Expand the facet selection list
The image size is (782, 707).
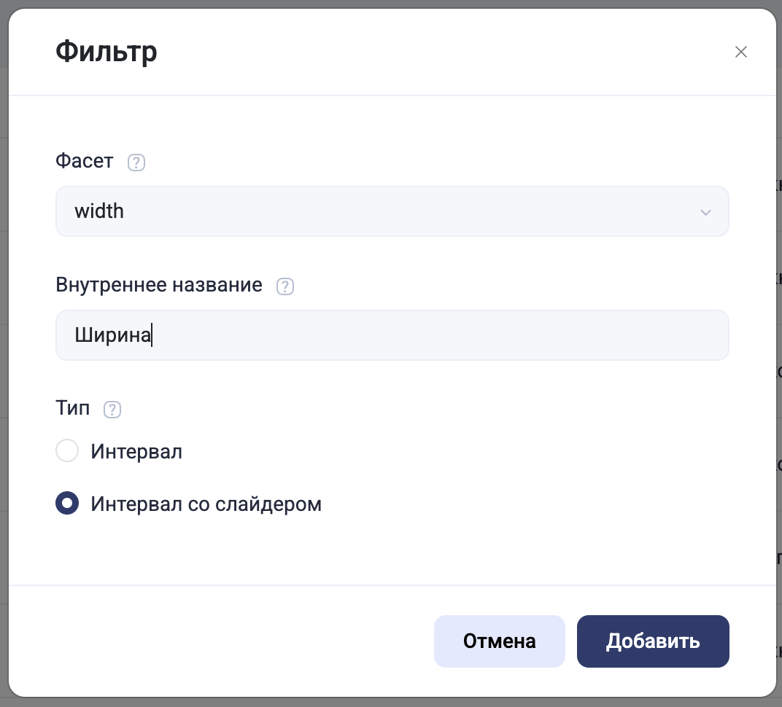pos(392,211)
